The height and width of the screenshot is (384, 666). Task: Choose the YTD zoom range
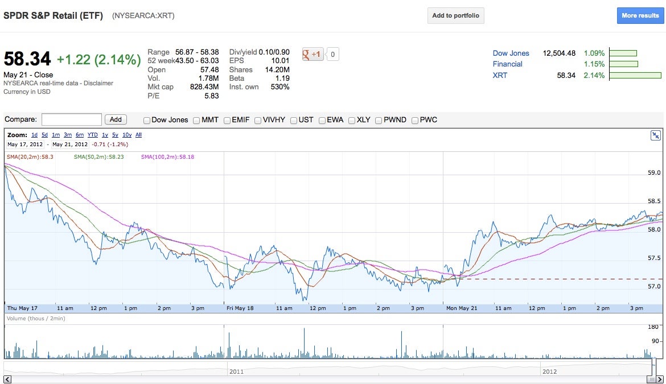93,135
